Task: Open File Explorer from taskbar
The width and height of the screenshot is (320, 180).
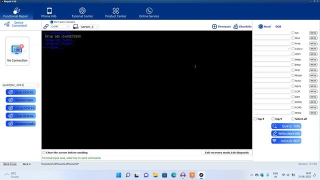Action: tap(155, 175)
